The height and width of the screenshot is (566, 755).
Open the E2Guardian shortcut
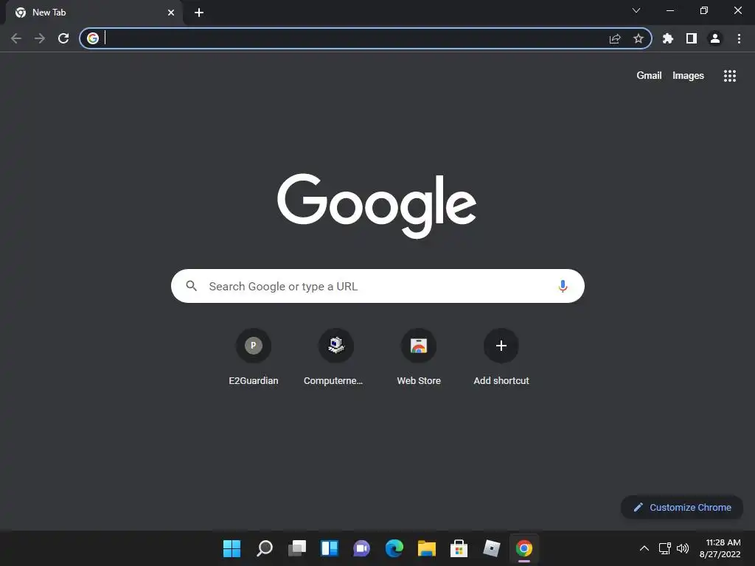(x=254, y=357)
